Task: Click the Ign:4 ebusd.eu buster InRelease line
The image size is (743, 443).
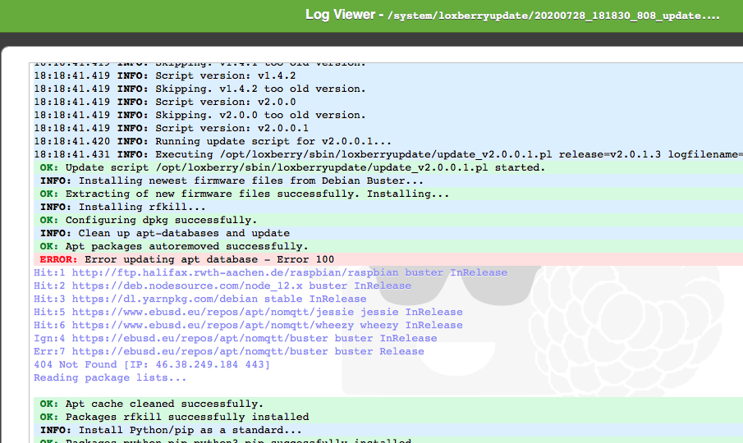Action: coord(236,338)
